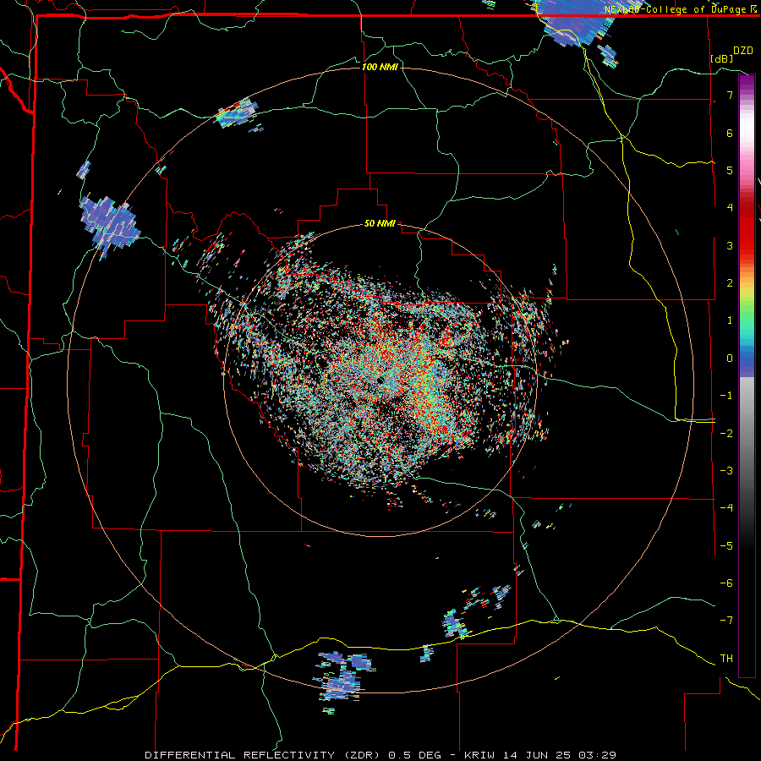Click the -1 value on the color scale
Image resolution: width=761 pixels, height=761 pixels.
coord(726,396)
